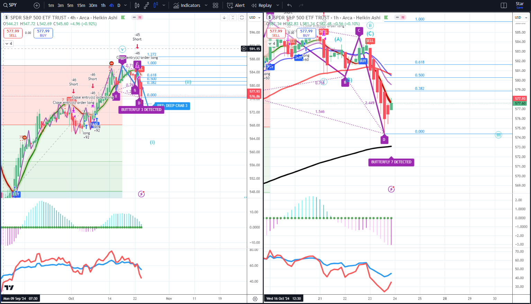531x304 pixels.
Task: Choose the candlestick chart style icon
Action: click(x=137, y=6)
